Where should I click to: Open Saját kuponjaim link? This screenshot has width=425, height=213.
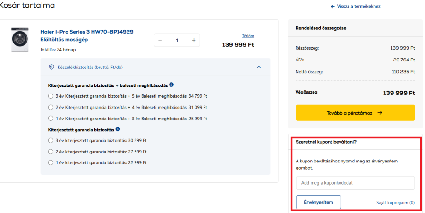click(395, 203)
